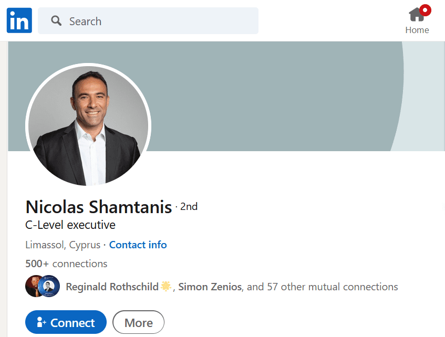Click the LinkedIn logo
The image size is (445, 337).
19,20
